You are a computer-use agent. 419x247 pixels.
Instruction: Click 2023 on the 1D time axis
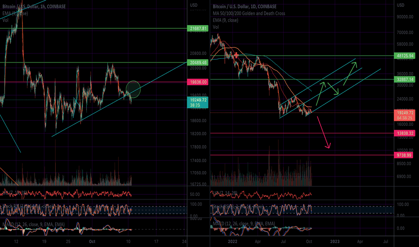(x=335, y=242)
